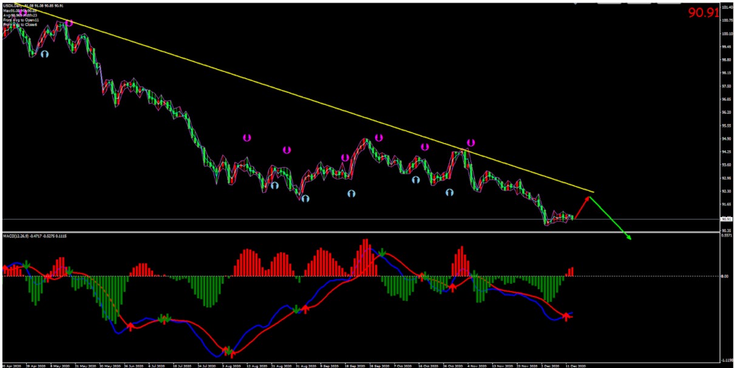Click the magenta arrow above the late September peak
The width and height of the screenshot is (734, 368).
pos(379,138)
